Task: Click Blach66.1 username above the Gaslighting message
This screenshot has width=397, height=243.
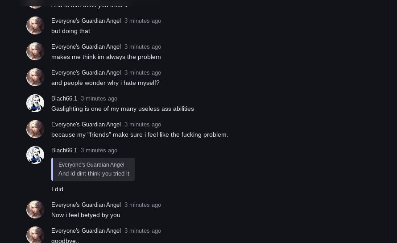Action: (64, 99)
